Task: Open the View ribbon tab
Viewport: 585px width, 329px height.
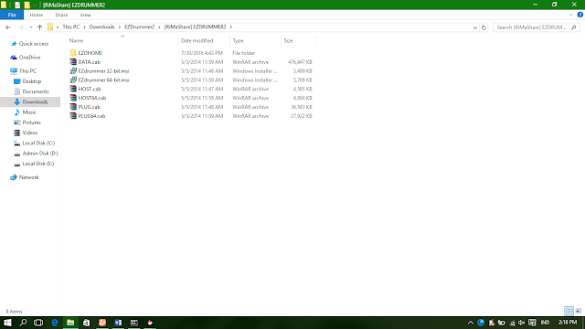Action: coord(85,15)
